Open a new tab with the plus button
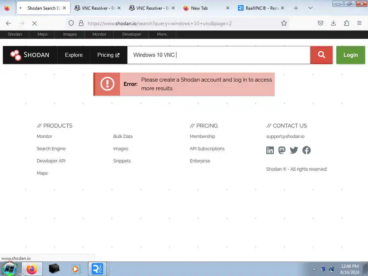The height and width of the screenshot is (276, 368). (296, 8)
